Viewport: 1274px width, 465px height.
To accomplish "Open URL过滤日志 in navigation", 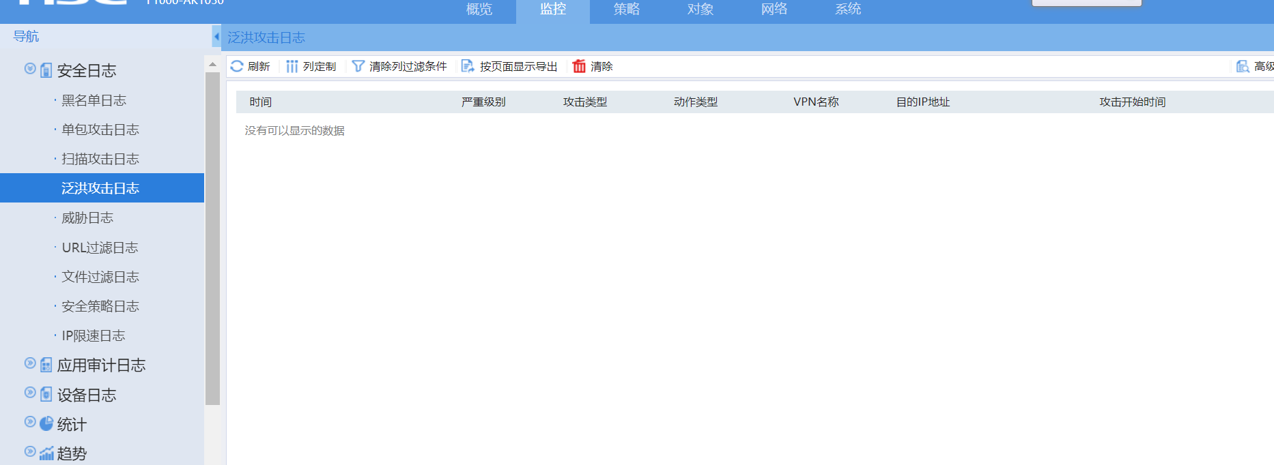I will 100,247.
